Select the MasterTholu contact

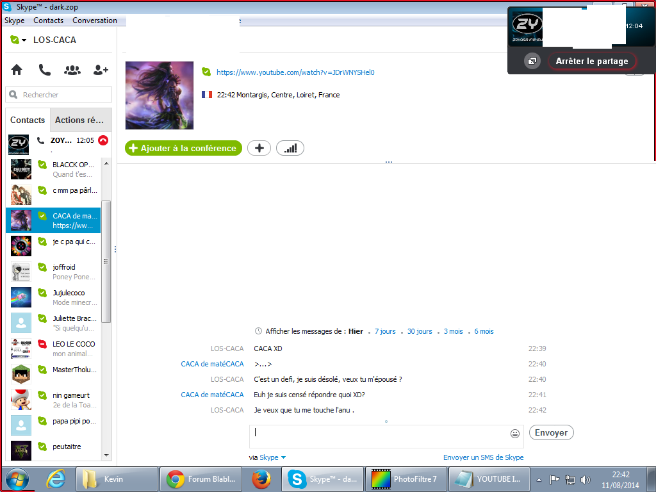(x=54, y=374)
